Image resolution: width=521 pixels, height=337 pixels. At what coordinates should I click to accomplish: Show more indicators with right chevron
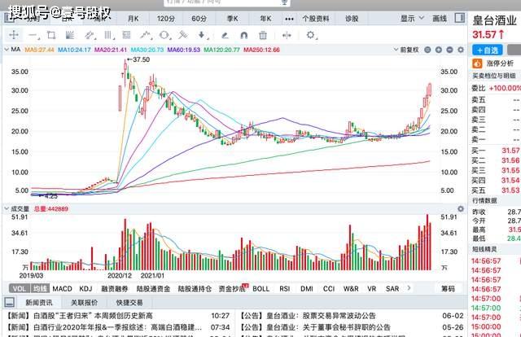click(409, 288)
